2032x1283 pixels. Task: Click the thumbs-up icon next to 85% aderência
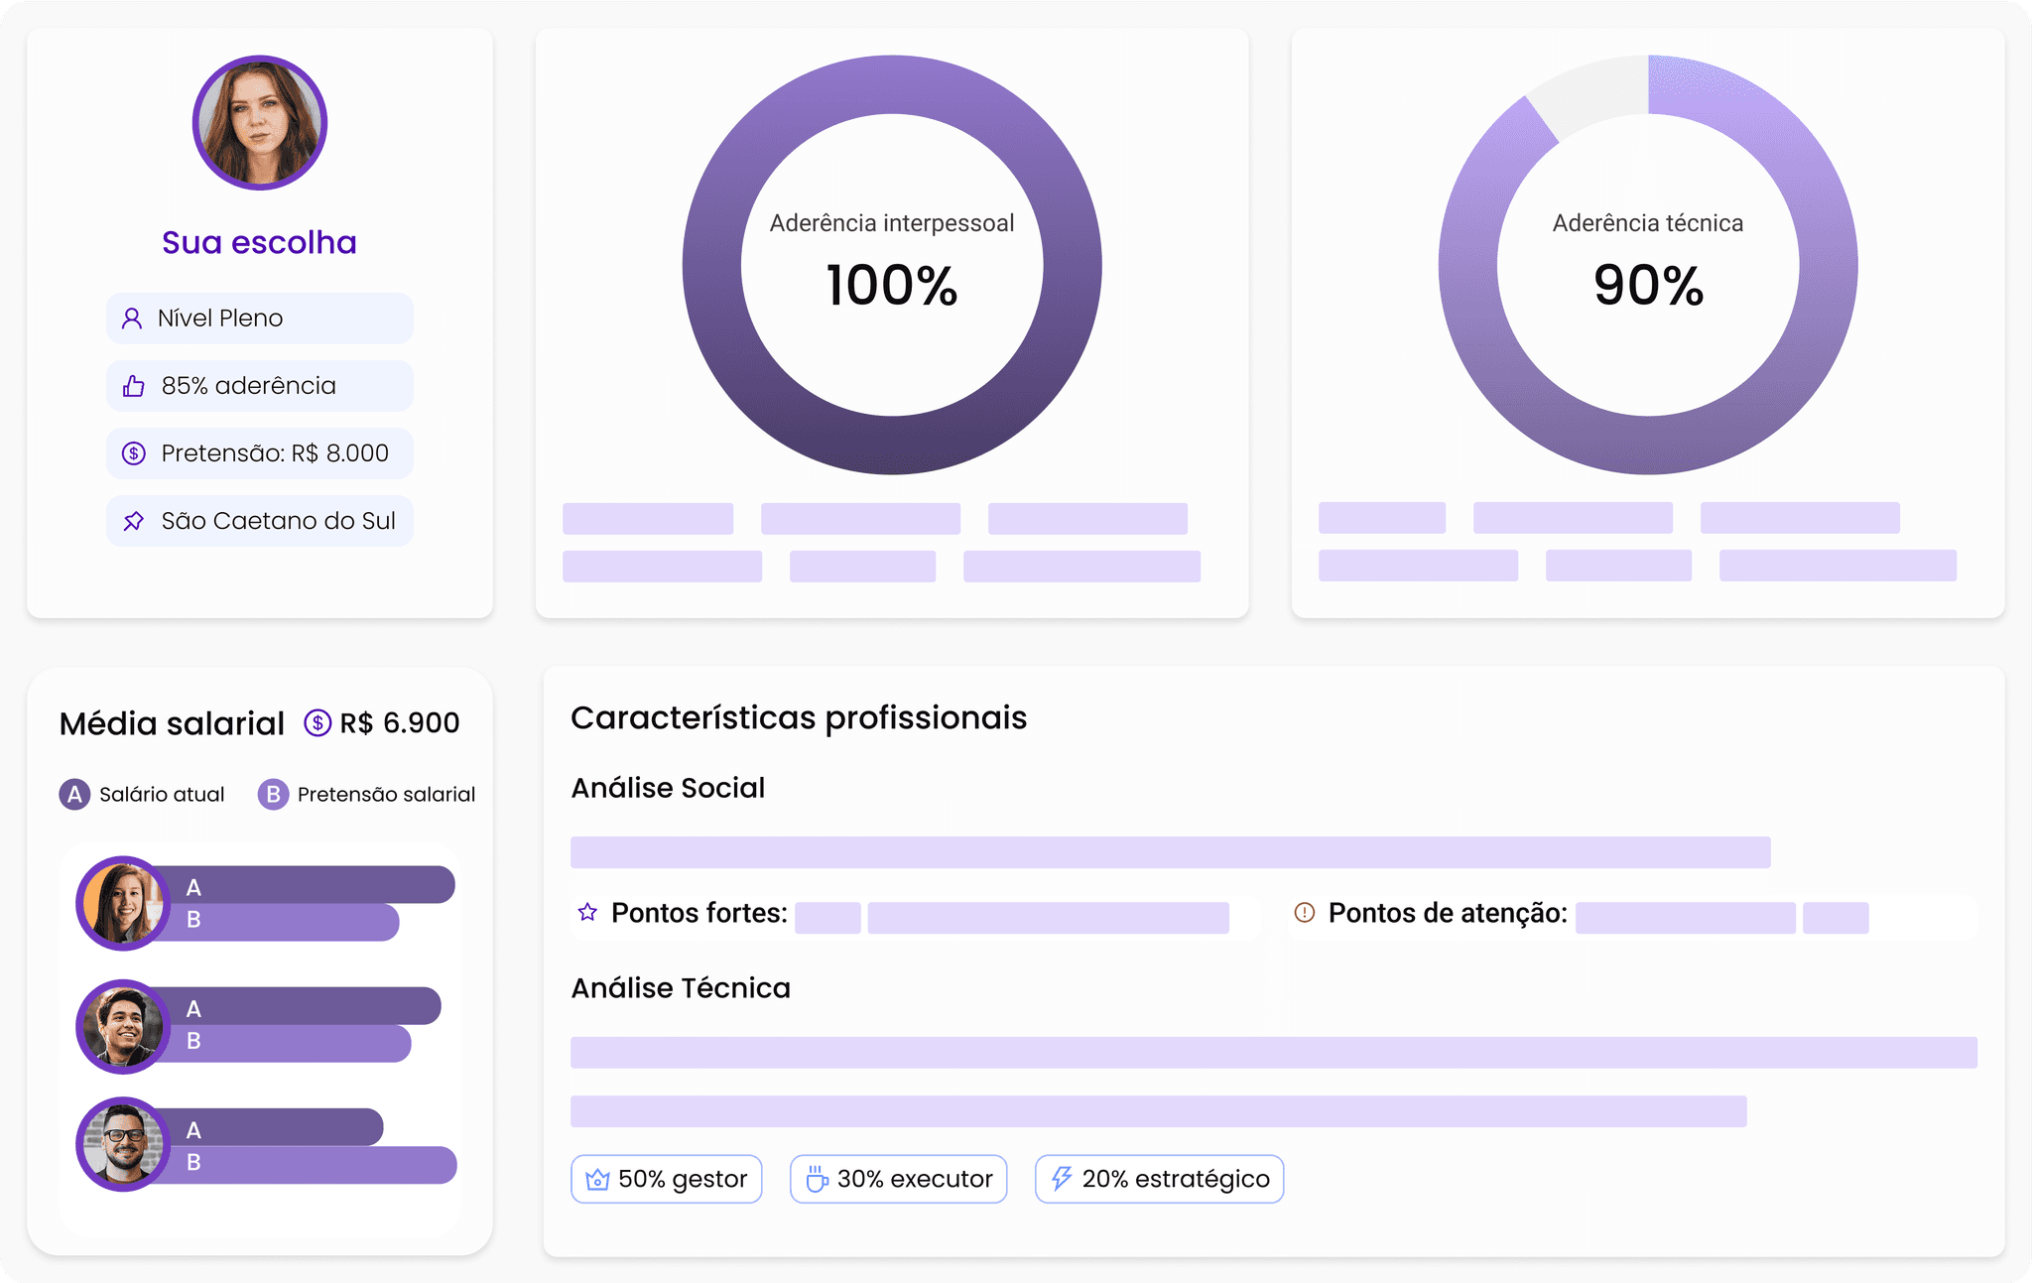134,386
